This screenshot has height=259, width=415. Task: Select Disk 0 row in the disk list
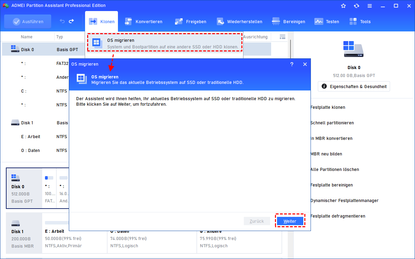pos(43,49)
